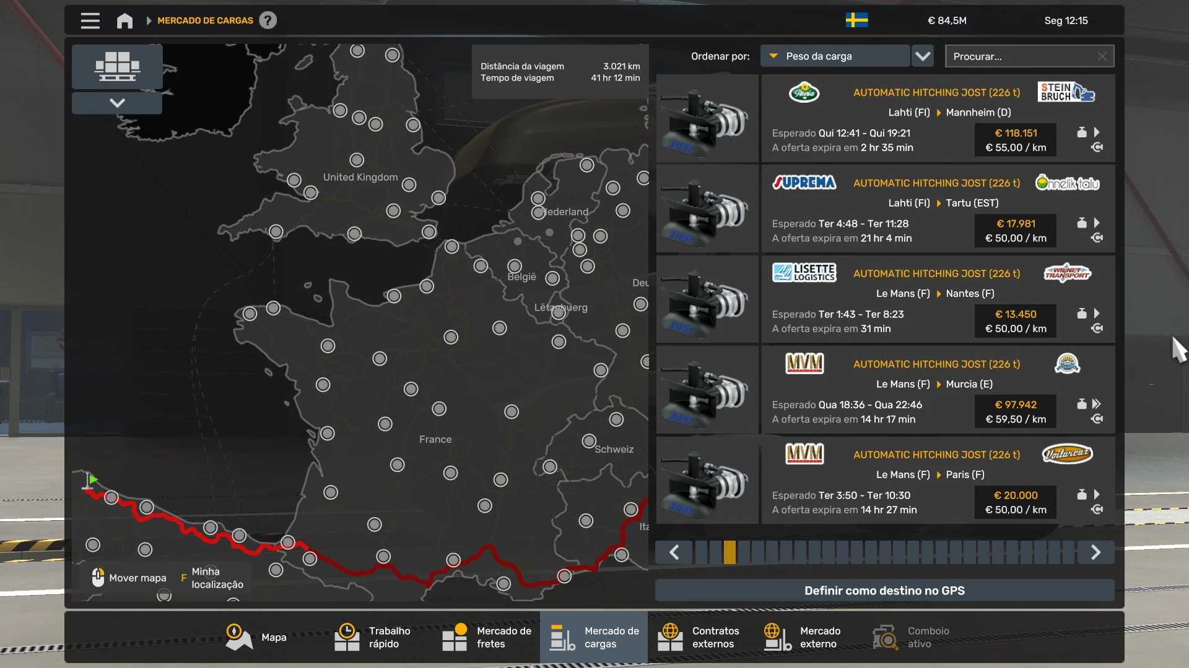This screenshot has width=1189, height=668.
Task: Click the Procurar search input field
Action: 1022,56
